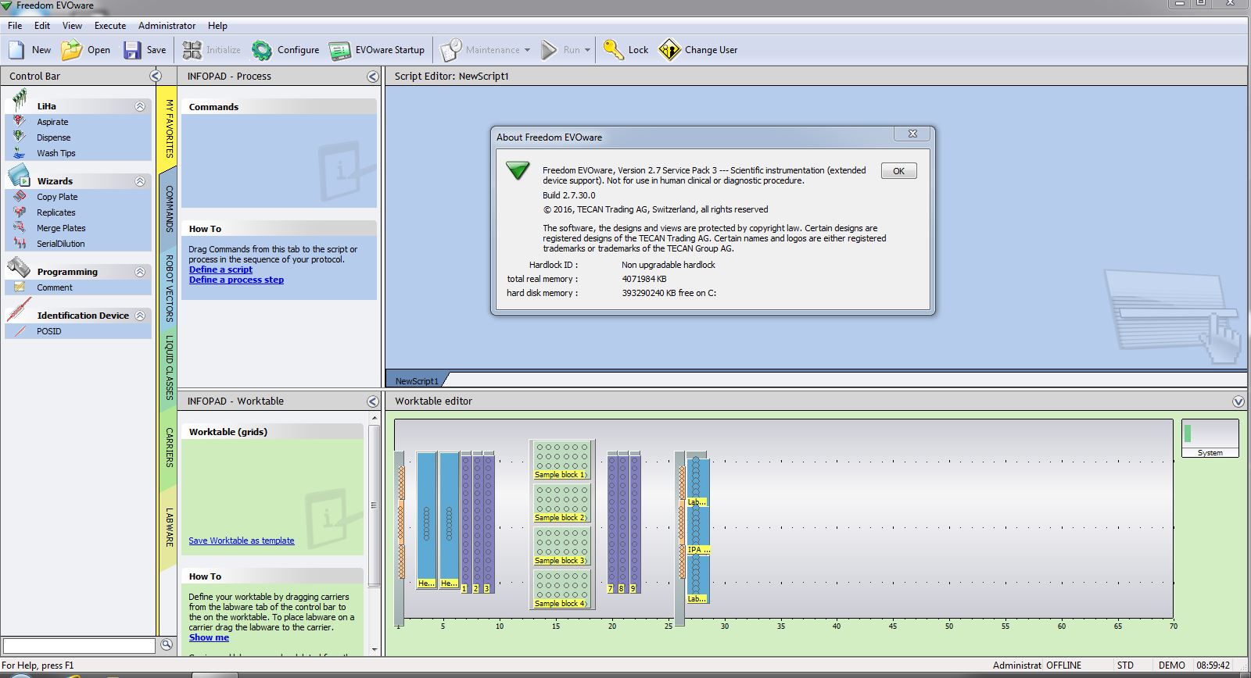Click OK in the About dialog
This screenshot has height=678, width=1251.
898,171
